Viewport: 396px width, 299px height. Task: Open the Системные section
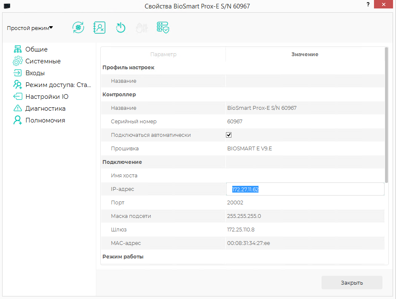pos(43,61)
